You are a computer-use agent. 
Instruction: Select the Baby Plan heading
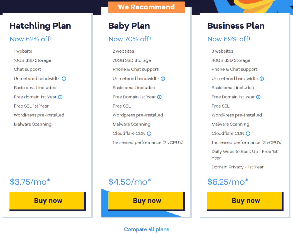[129, 26]
